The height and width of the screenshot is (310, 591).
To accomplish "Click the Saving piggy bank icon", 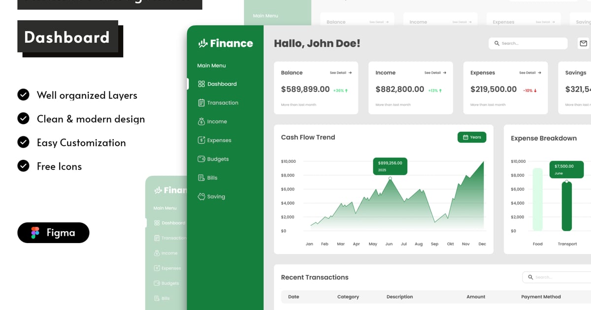I will (201, 196).
